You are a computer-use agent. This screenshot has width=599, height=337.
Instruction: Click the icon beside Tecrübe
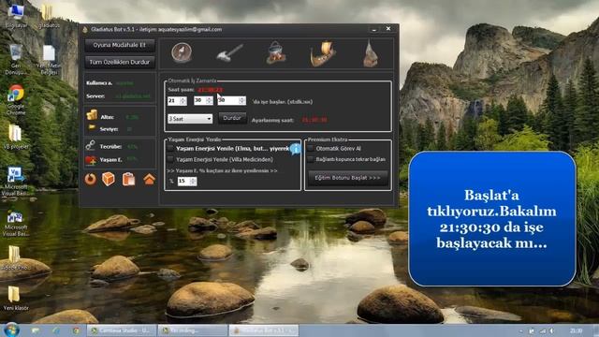tap(91, 145)
